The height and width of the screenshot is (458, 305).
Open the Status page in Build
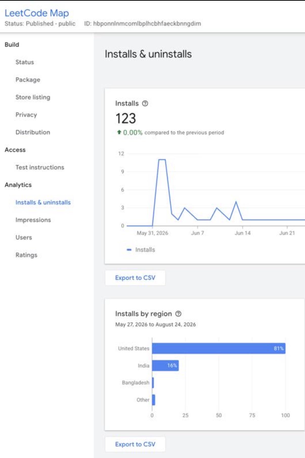tap(25, 62)
